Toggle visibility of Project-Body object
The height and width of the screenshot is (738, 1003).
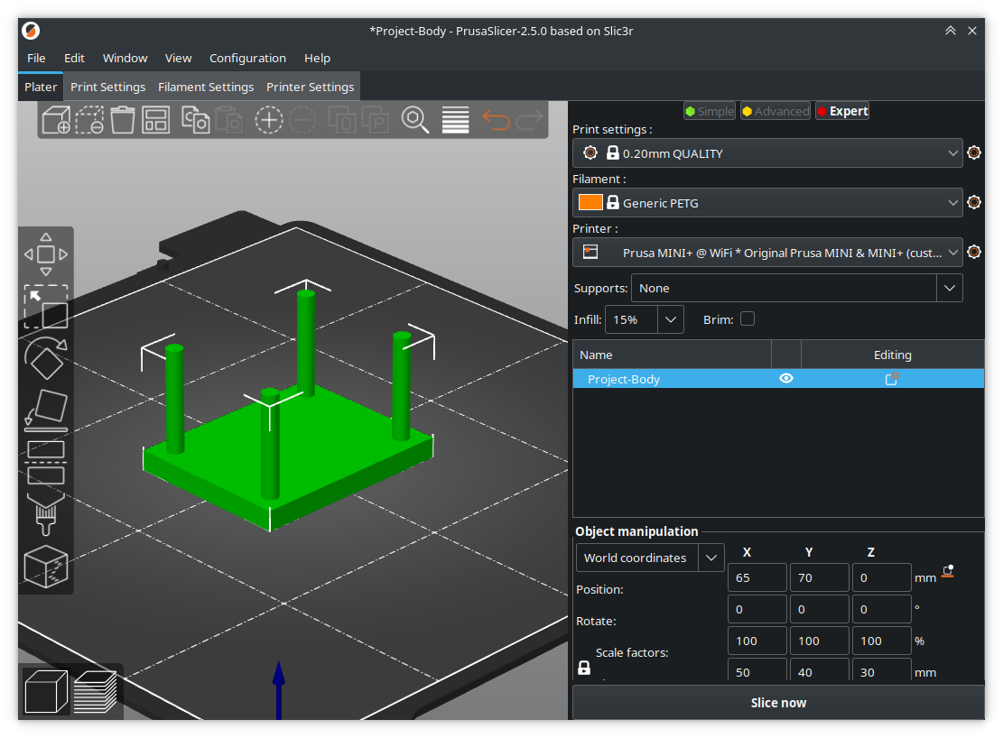click(786, 379)
